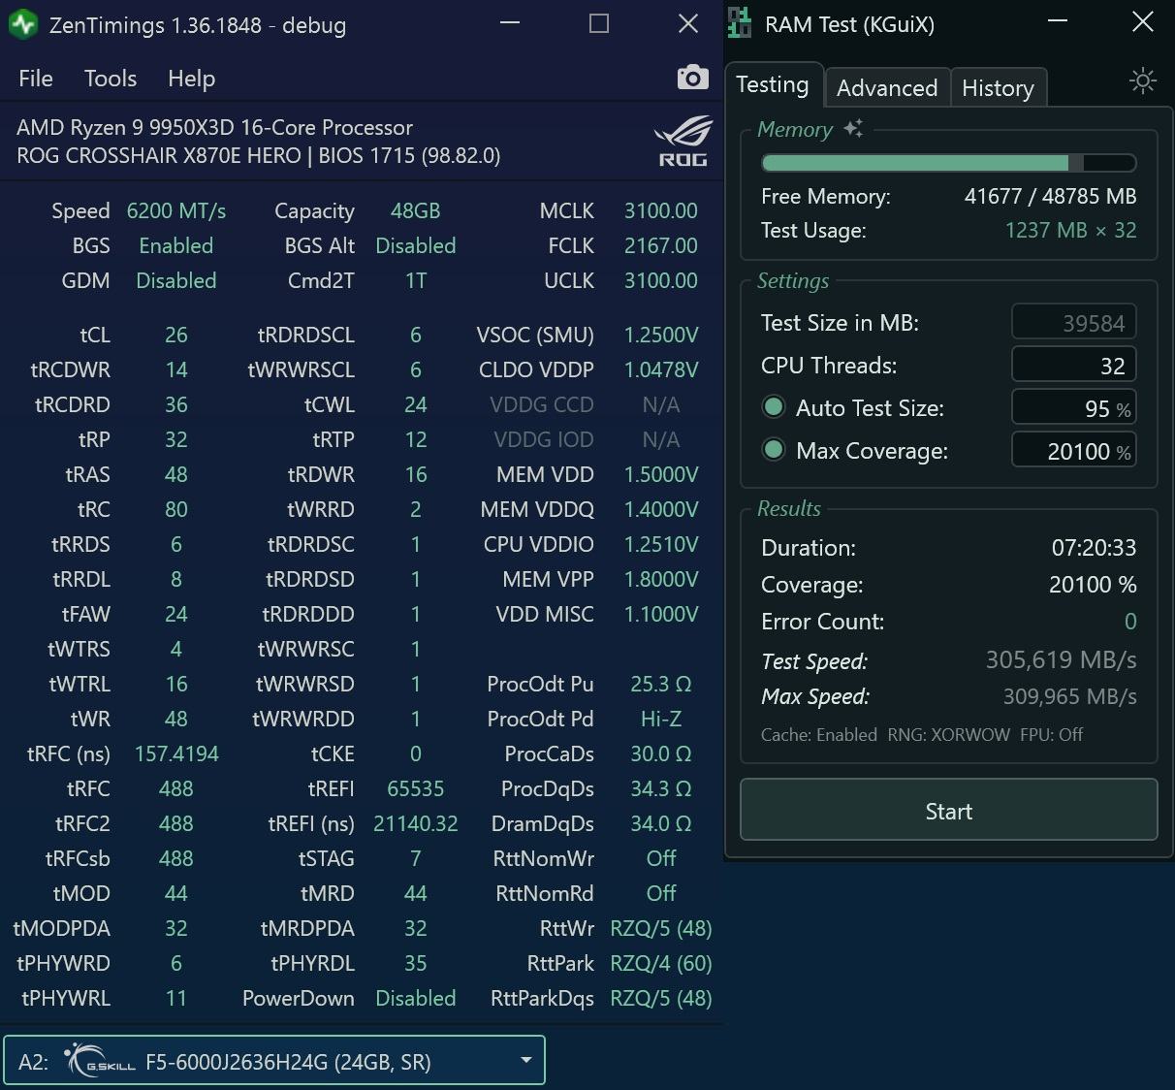
Task: Switch to the Testing tab
Action: click(773, 85)
